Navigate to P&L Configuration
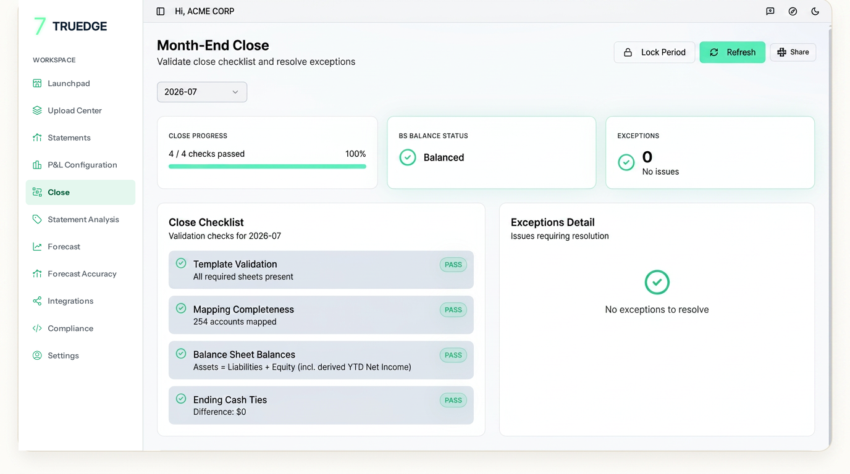 (80, 165)
